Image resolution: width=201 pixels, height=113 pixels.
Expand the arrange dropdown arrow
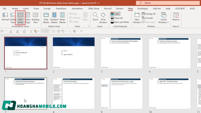(x=38, y=31)
